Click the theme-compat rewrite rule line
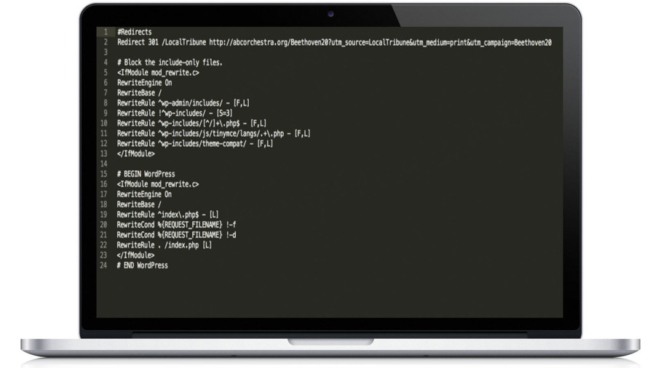The image size is (655, 368). pos(195,143)
